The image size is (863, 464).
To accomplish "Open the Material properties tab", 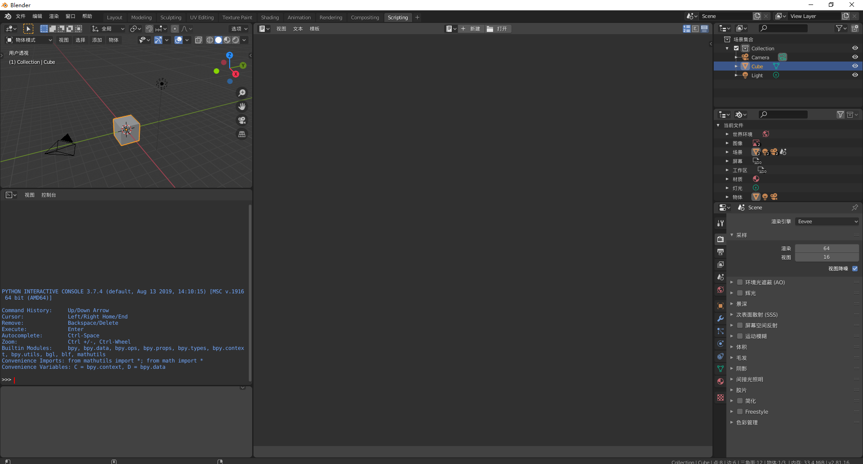I will coord(721,381).
